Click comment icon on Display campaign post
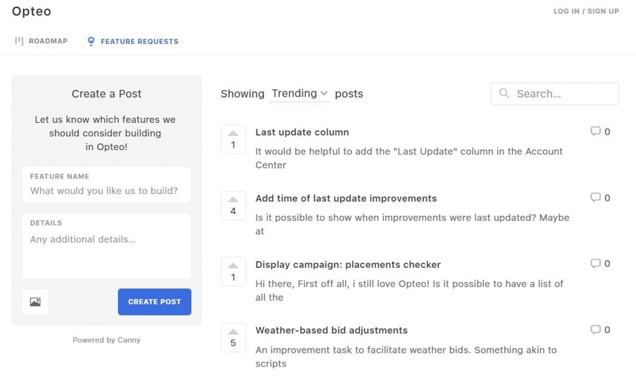 coord(596,264)
